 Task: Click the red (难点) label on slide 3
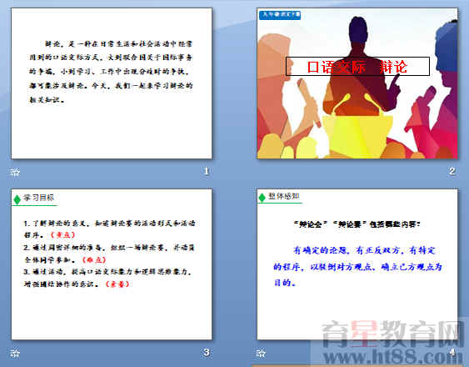(x=94, y=259)
